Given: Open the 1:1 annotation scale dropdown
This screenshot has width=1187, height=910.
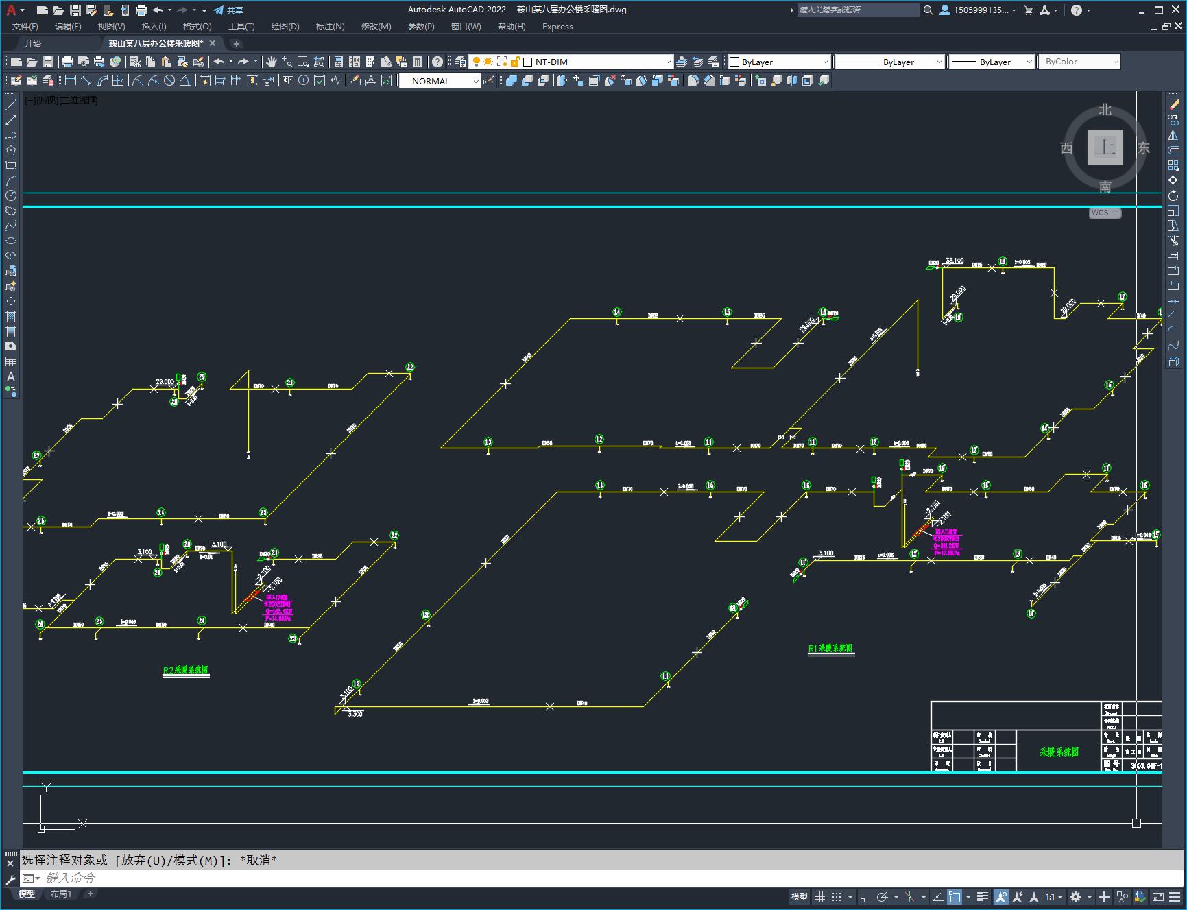Looking at the screenshot, I should [1055, 897].
